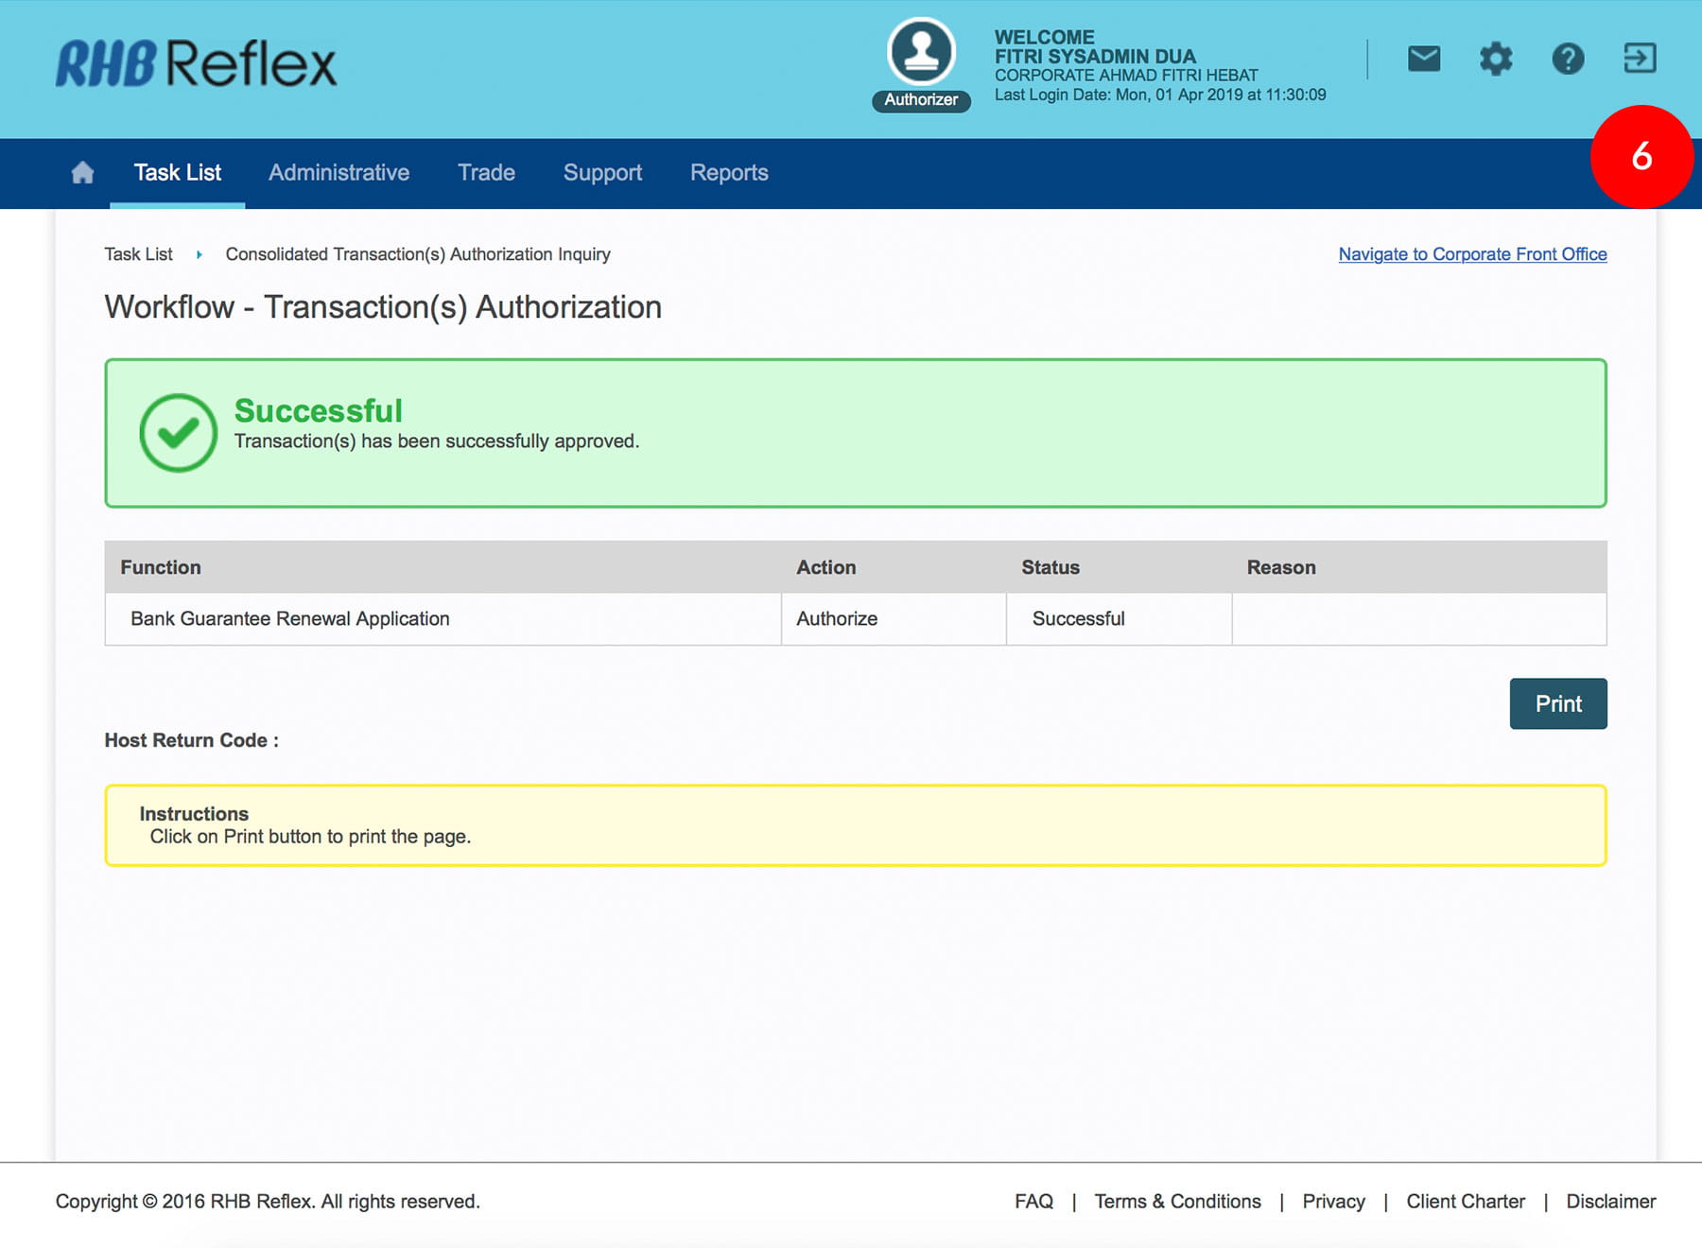The height and width of the screenshot is (1248, 1702).
Task: Click the red step 6 badge
Action: click(x=1641, y=156)
